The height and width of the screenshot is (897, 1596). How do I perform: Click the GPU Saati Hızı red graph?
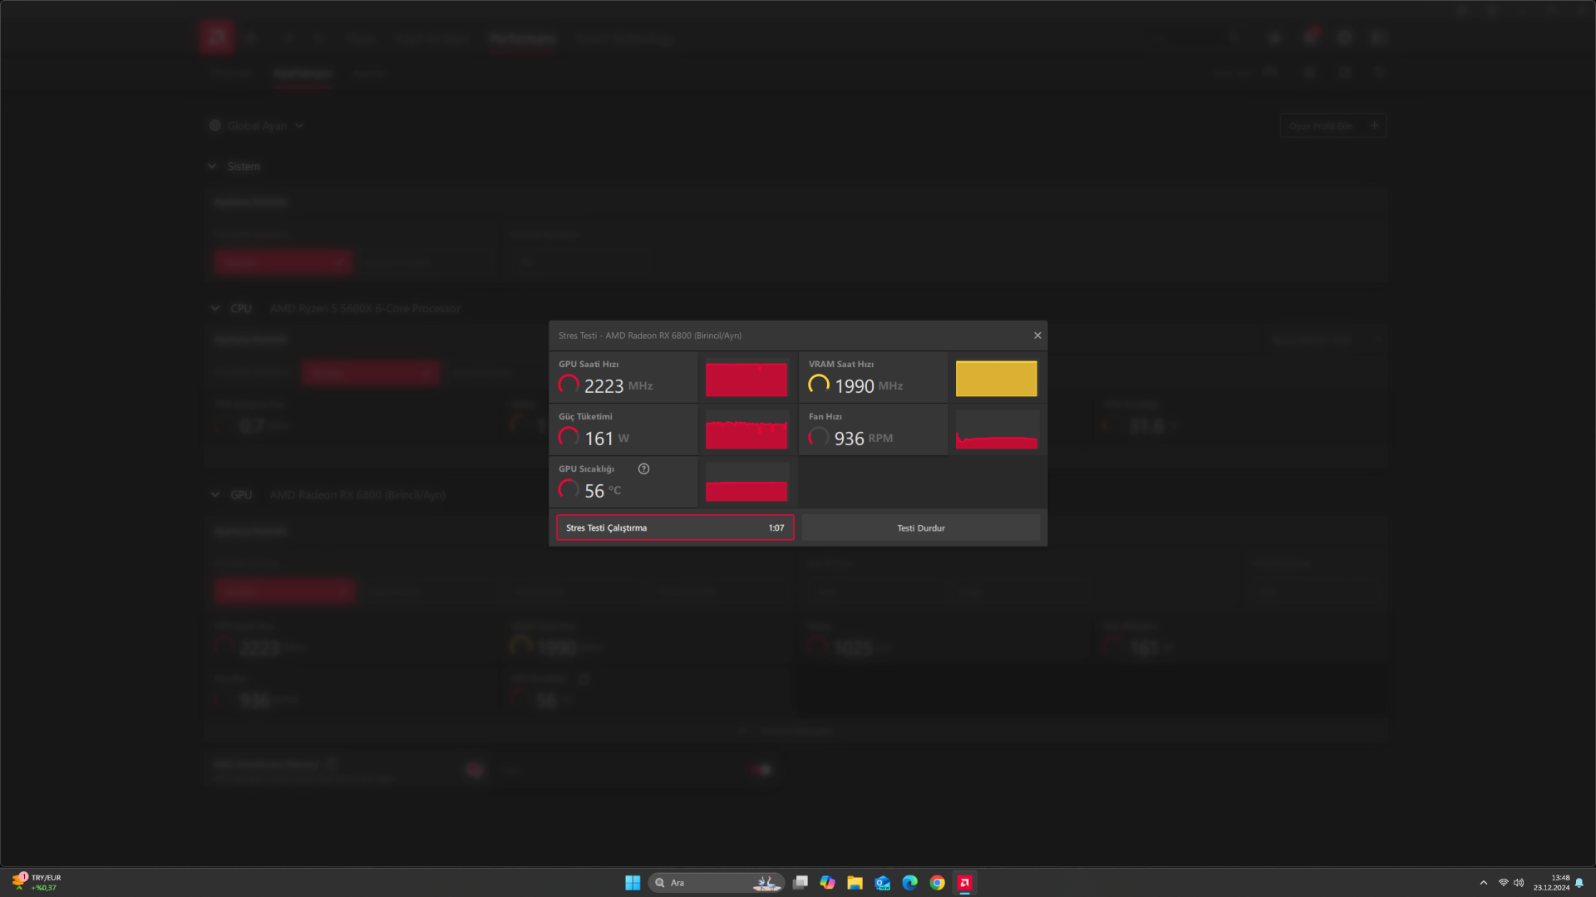(x=746, y=380)
